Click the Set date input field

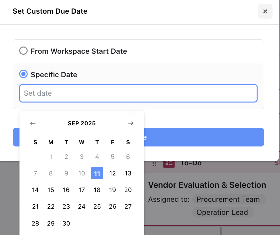(138, 93)
